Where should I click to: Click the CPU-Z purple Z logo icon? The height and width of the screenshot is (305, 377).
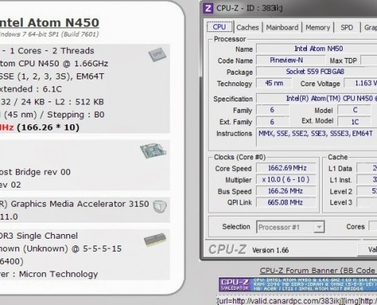(208, 8)
